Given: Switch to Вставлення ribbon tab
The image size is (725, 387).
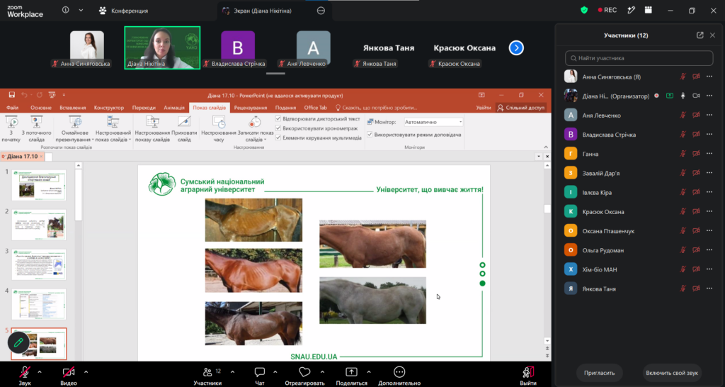Looking at the screenshot, I should [73, 108].
